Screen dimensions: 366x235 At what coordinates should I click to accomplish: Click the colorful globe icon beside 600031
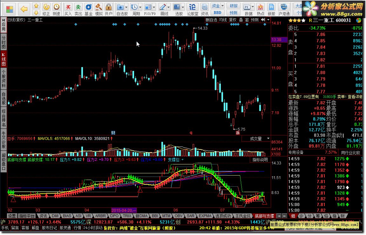[x=359, y=20]
